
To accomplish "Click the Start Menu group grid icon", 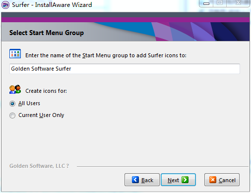I will click(x=15, y=54).
